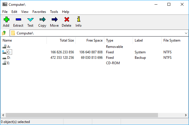This screenshot has width=189, height=125.
Task: Click total size 166 826 233 856
Action: (62, 52)
